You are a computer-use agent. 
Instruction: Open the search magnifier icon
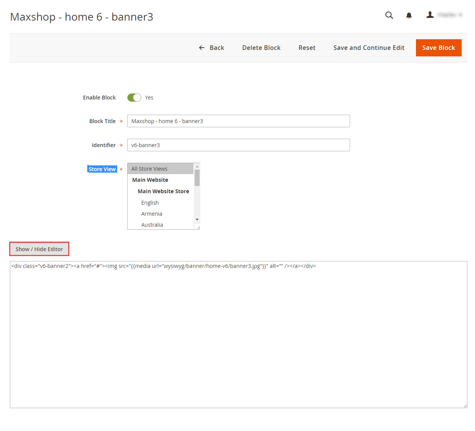click(389, 15)
